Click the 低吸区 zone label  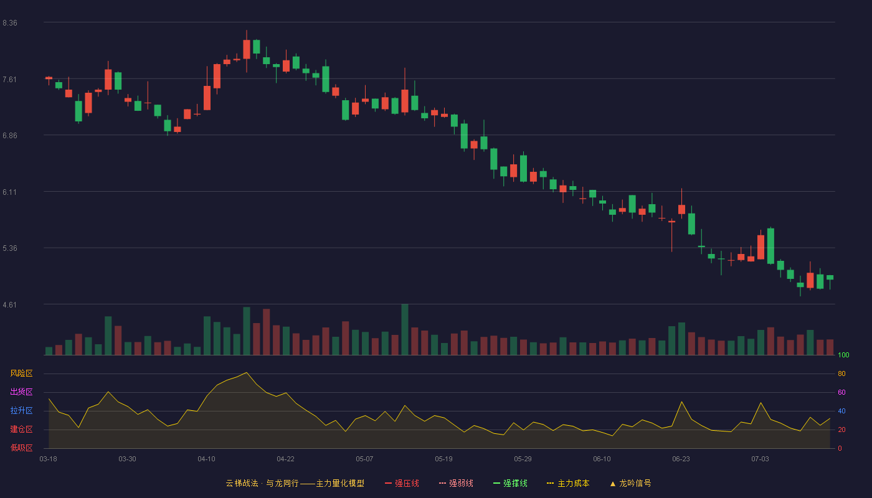[x=21, y=448]
